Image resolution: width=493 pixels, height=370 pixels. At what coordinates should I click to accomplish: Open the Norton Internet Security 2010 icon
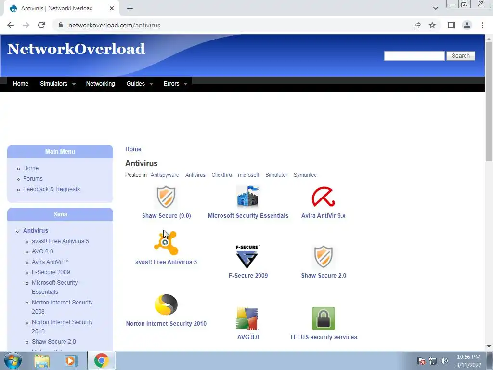166,304
